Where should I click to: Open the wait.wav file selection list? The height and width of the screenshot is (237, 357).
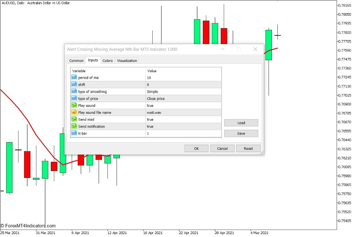point(183,112)
